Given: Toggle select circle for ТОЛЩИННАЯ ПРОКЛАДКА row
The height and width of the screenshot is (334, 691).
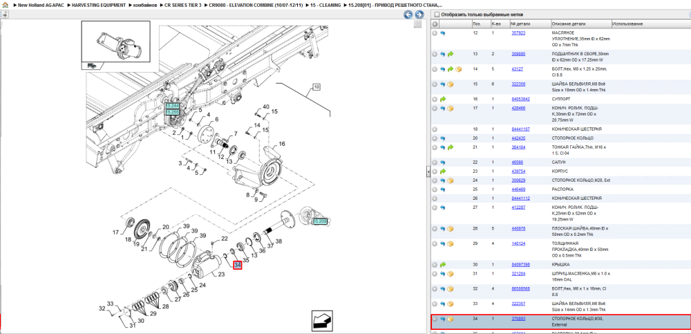Looking at the screenshot, I should tap(435, 243).
